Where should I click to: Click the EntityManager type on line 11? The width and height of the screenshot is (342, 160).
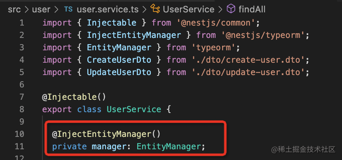click(x=169, y=146)
